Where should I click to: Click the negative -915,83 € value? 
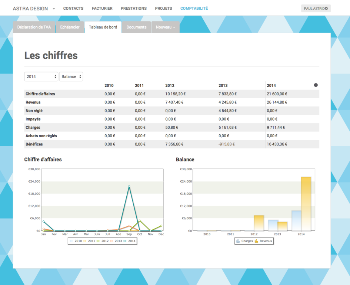[227, 144]
